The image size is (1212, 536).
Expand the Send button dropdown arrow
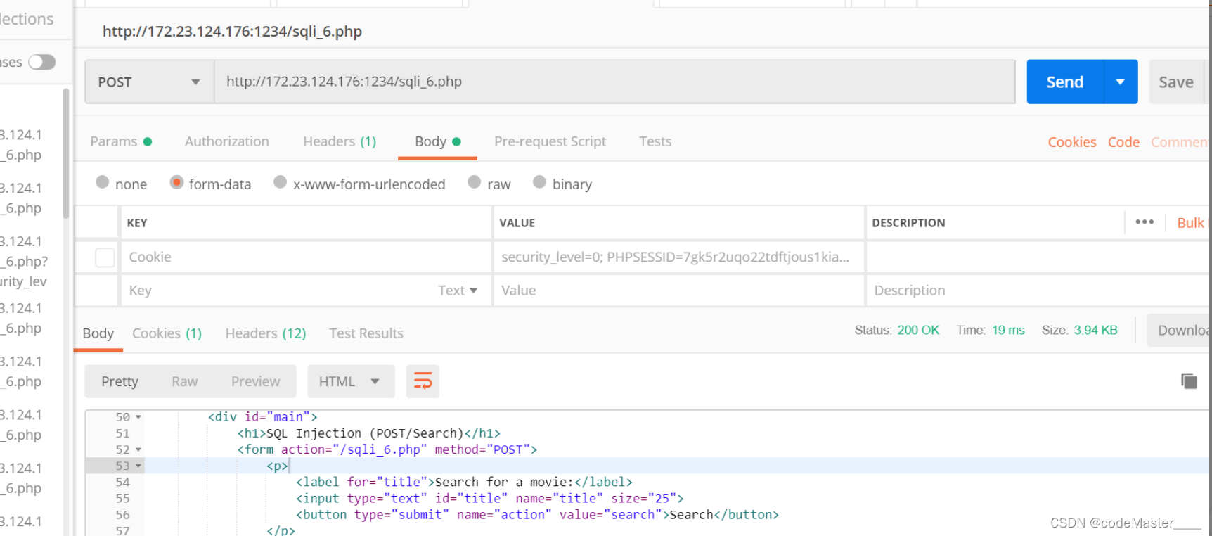pyautogui.click(x=1121, y=82)
